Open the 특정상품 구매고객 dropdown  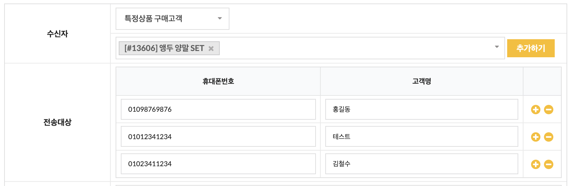(x=172, y=19)
